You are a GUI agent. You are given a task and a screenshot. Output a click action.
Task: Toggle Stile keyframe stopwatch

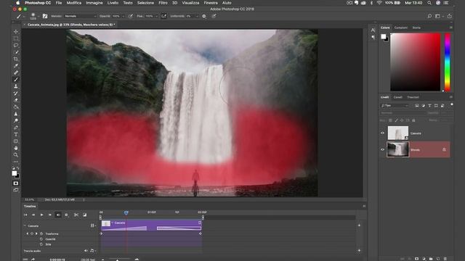pos(41,244)
